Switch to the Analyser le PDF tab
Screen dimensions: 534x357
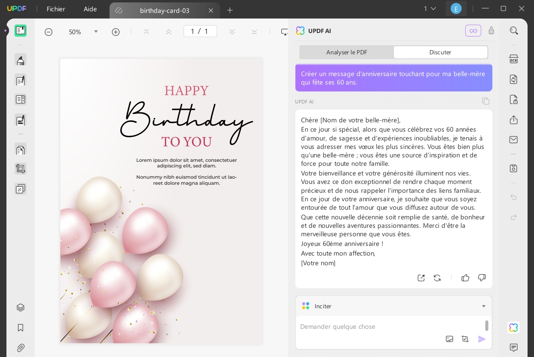tap(346, 52)
